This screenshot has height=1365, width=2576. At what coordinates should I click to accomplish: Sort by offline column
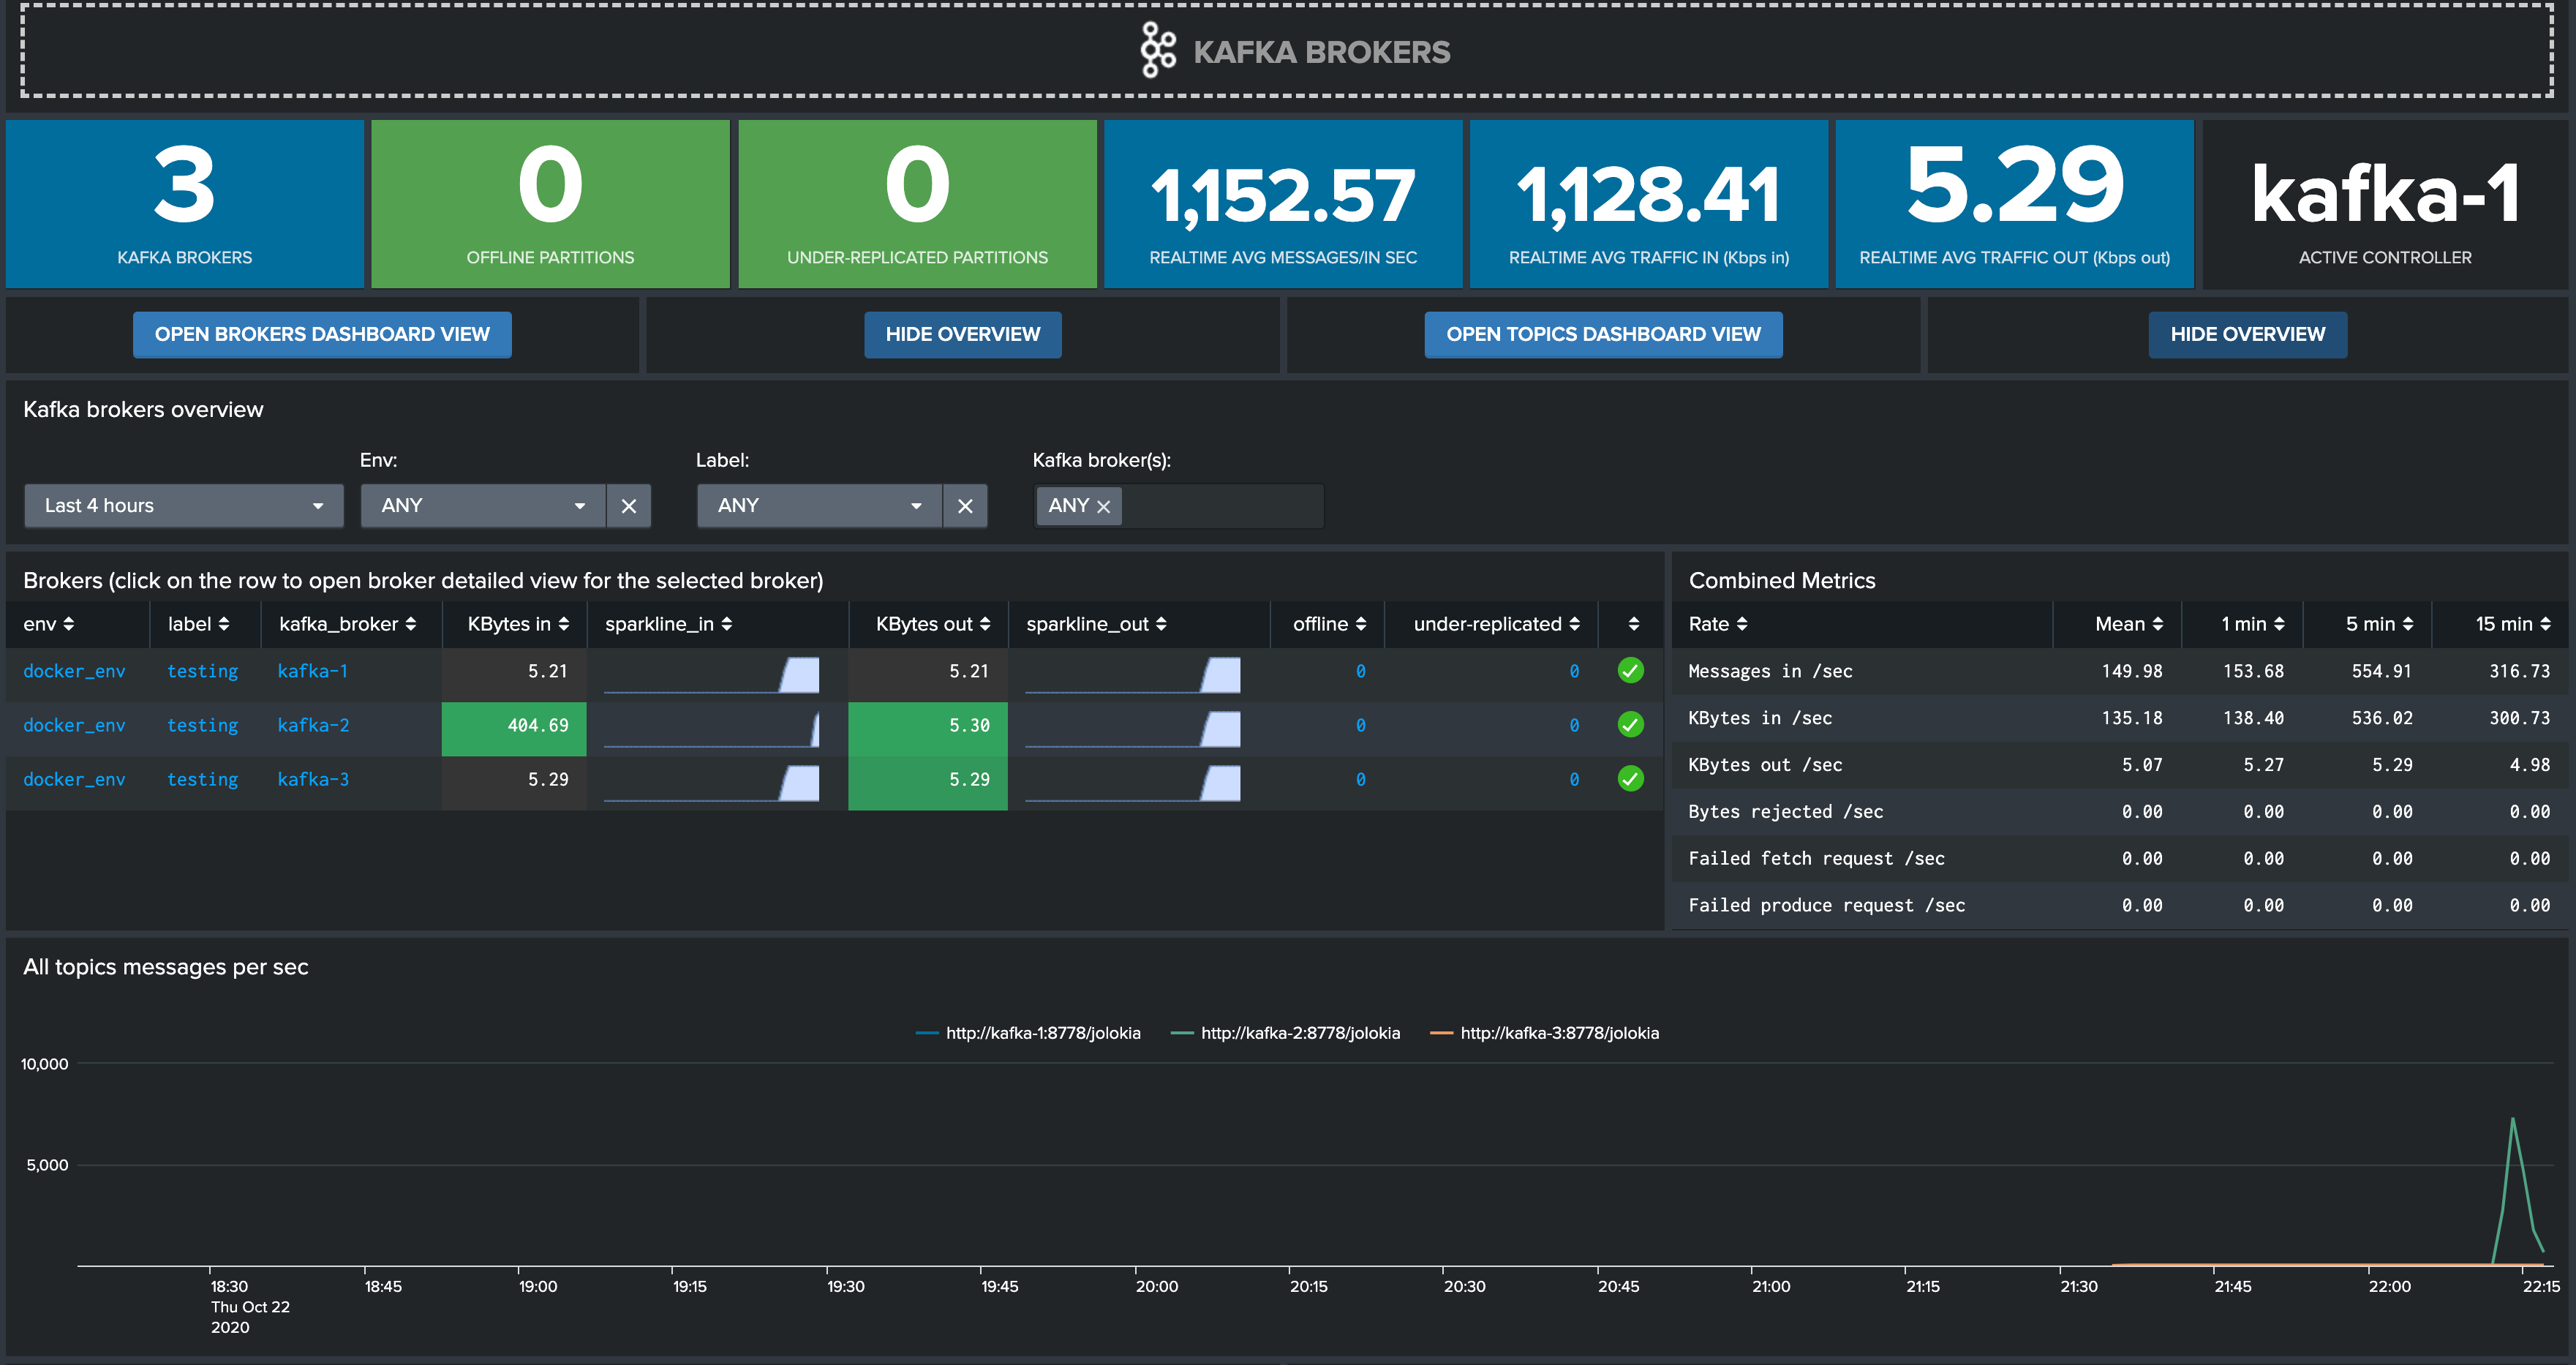click(x=1329, y=624)
